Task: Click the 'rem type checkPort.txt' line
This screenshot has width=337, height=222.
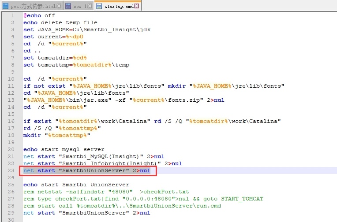Action: click(x=143, y=199)
